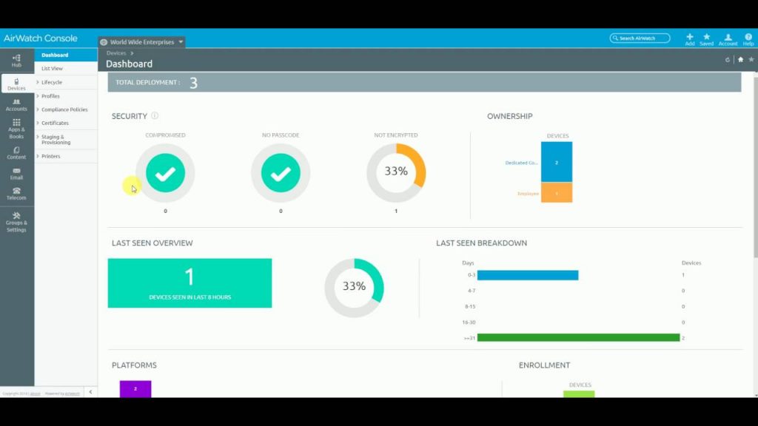This screenshot has width=758, height=426.
Task: Open the Hub section icon
Action: [x=16, y=59]
